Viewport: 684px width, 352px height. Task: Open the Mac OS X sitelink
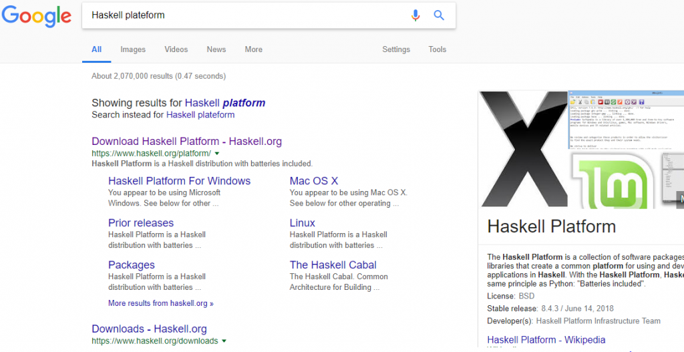pos(314,181)
